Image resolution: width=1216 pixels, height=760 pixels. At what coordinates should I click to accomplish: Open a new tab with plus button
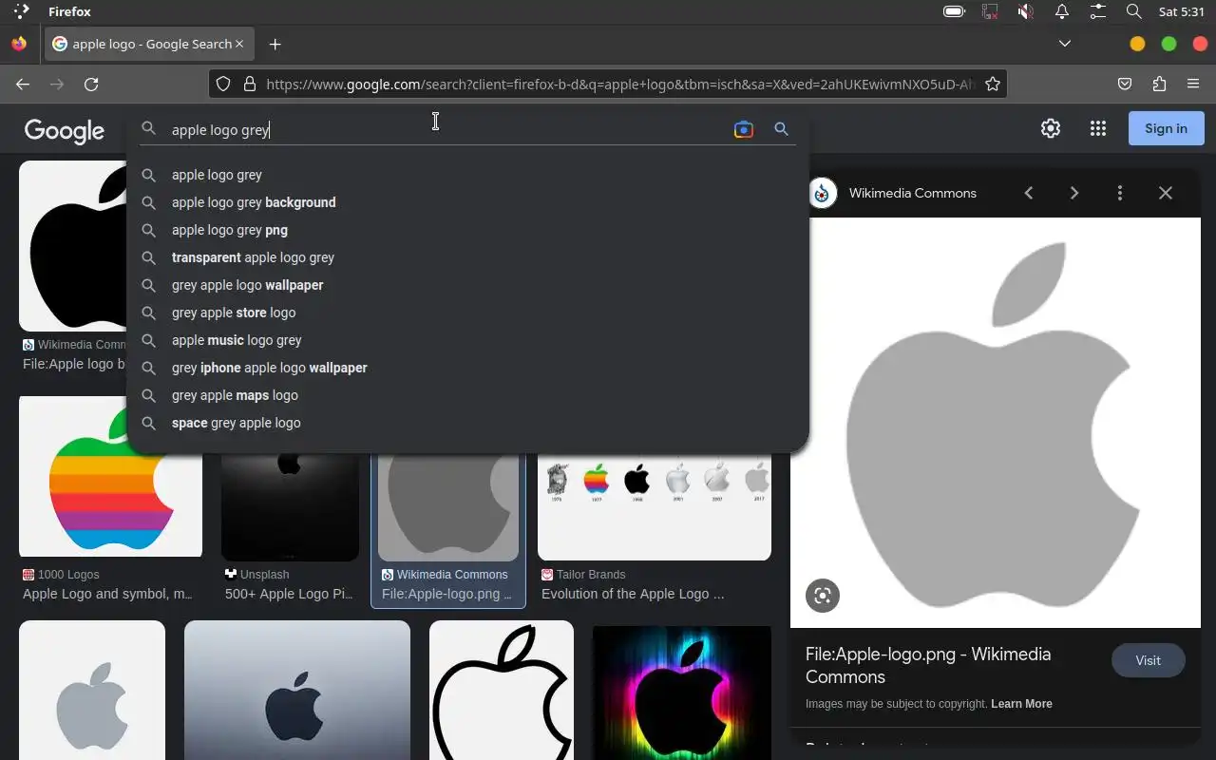275,45
